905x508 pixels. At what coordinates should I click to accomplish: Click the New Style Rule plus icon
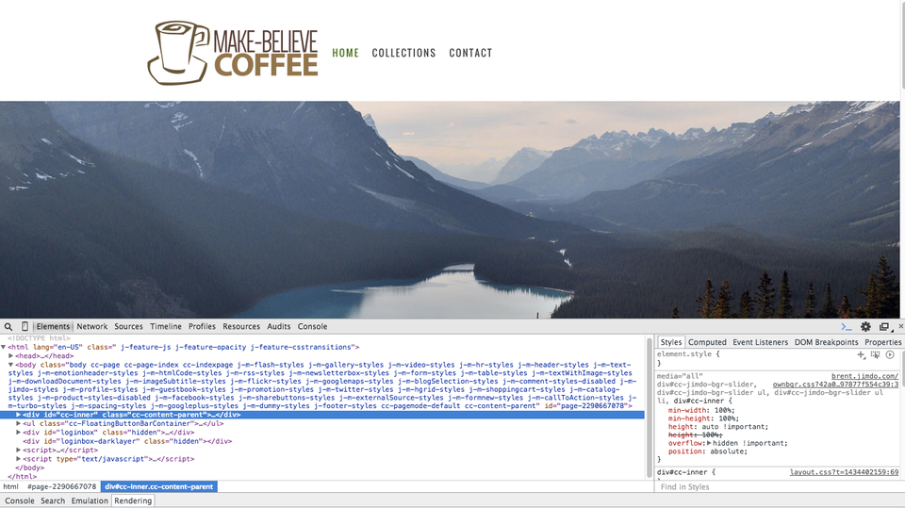861,355
